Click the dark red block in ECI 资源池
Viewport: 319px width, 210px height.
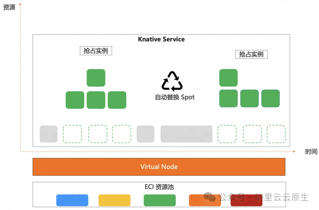click(x=246, y=200)
